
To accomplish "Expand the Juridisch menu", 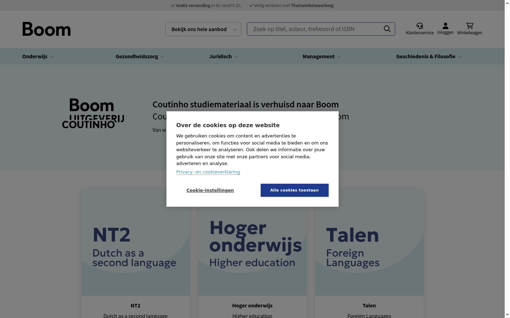I will [223, 57].
